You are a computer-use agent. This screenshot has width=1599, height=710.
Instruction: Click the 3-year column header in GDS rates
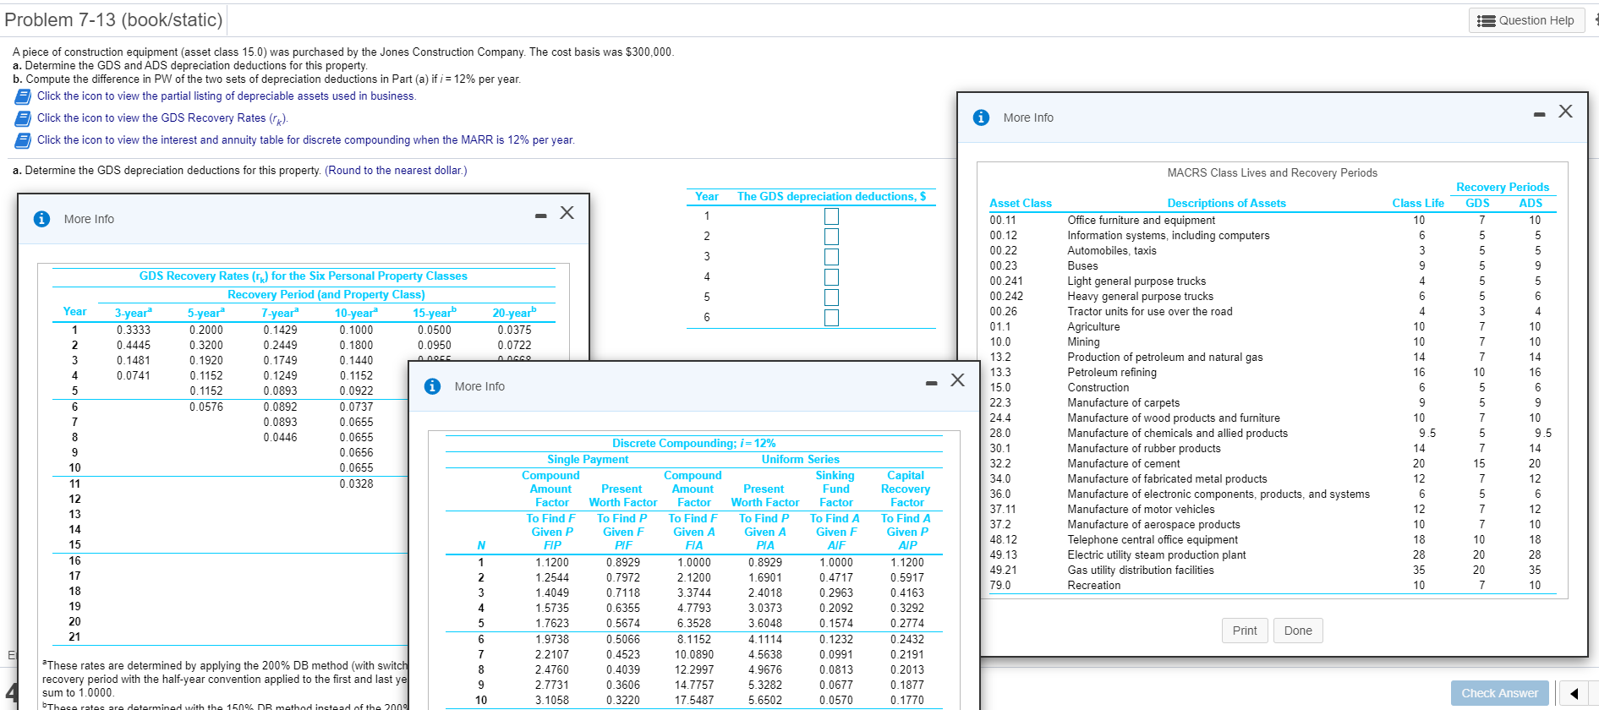click(134, 313)
